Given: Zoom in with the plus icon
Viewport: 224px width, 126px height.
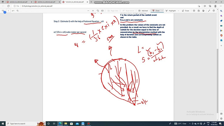Looking at the screenshot, I should click(93, 11).
